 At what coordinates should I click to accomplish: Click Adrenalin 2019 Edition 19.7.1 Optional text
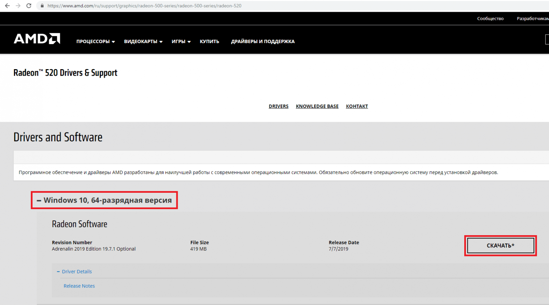(94, 249)
